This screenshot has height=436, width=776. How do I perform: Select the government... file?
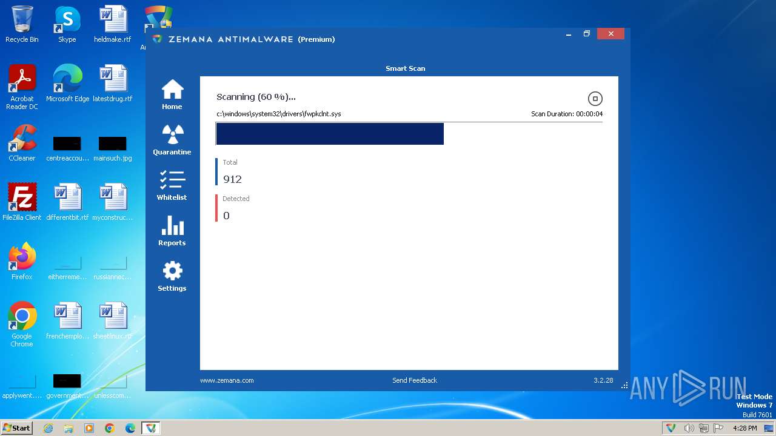click(x=67, y=387)
